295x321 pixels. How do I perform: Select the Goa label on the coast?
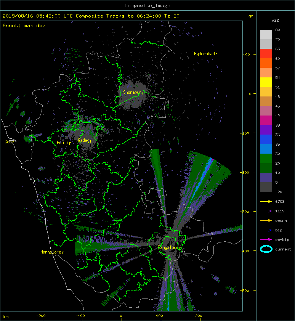click(9, 142)
